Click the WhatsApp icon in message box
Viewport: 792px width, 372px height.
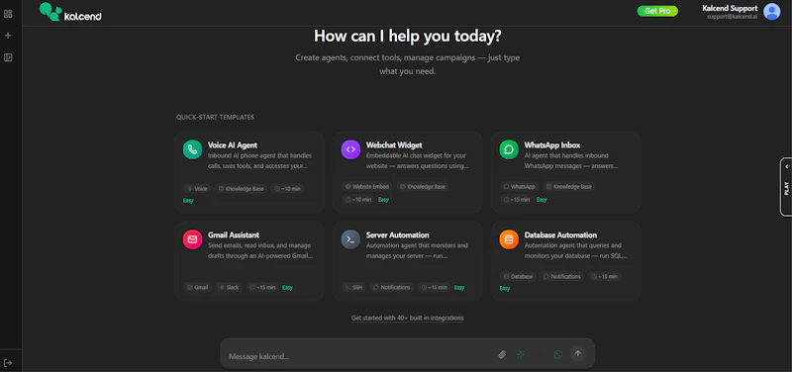point(558,354)
